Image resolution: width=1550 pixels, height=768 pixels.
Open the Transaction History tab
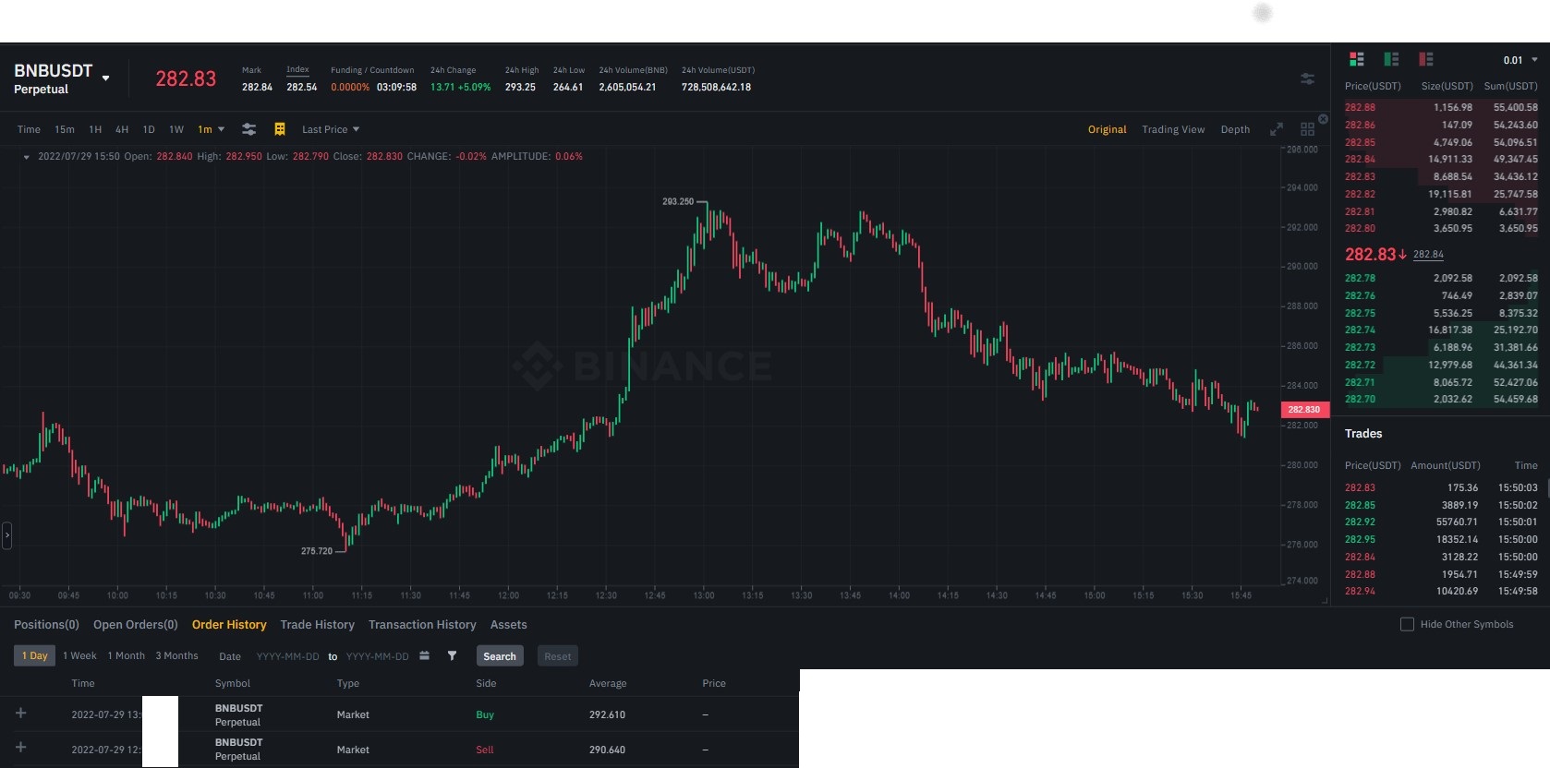tap(422, 625)
